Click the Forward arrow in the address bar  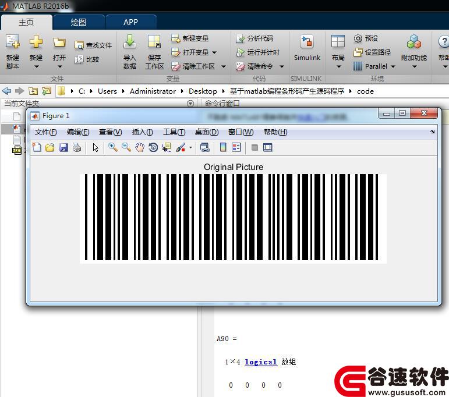[x=19, y=91]
